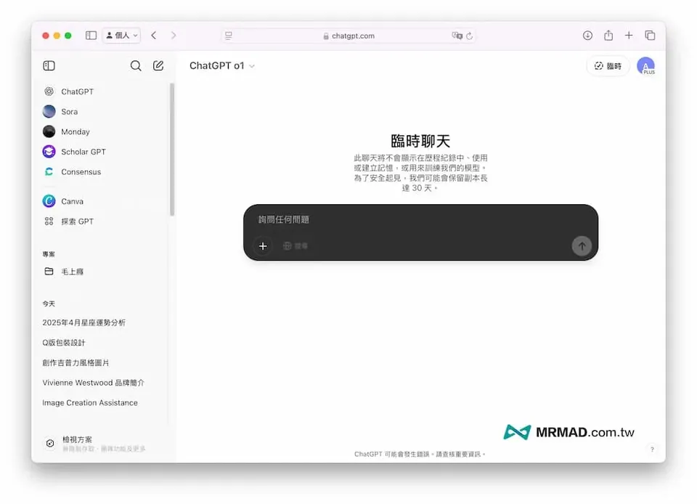Open the Safari share button
Viewport: 697px width, 504px height.
608,35
